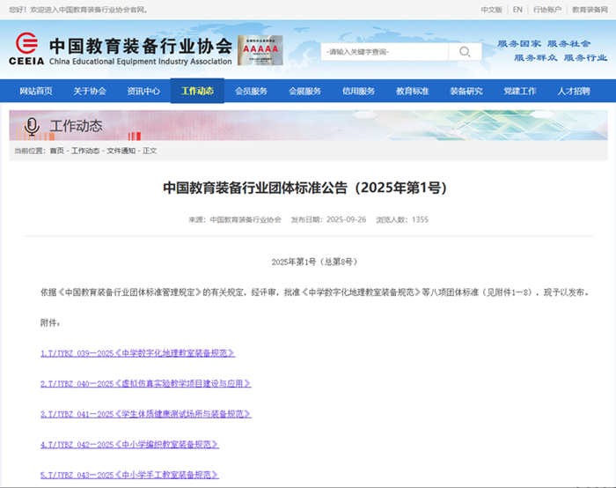Open attachment 中小学编织教室装备规范
Screen dimensions: 616x488
tap(129, 445)
